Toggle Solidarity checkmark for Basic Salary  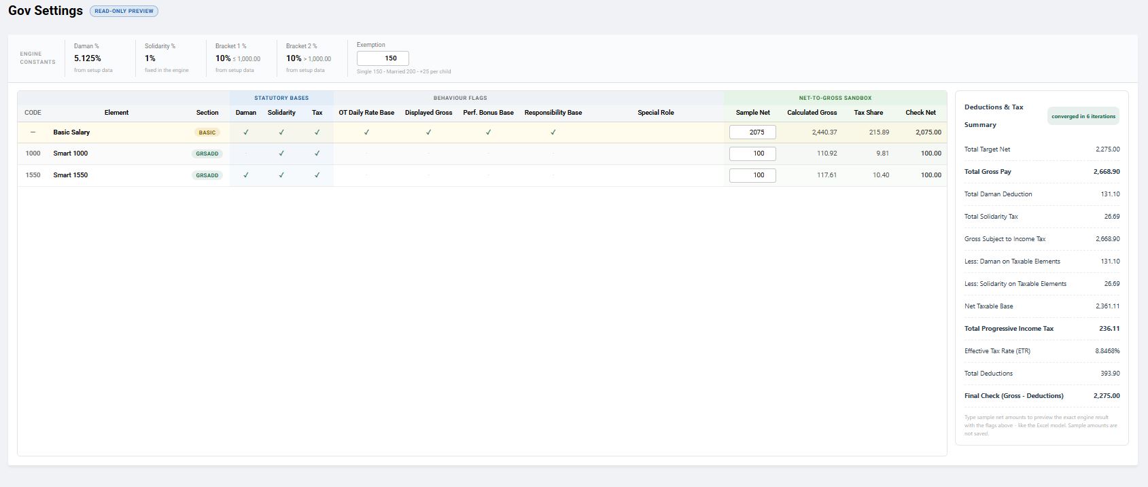[281, 132]
